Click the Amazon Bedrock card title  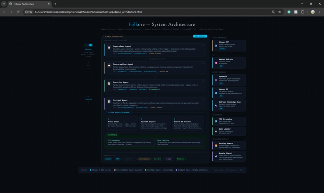pyautogui.click(x=226, y=59)
